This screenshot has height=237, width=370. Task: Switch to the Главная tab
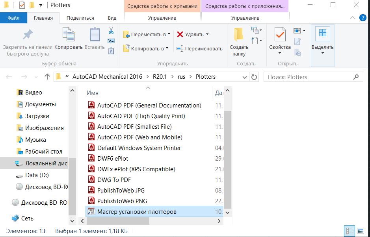[43, 18]
